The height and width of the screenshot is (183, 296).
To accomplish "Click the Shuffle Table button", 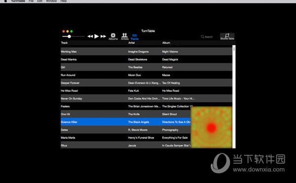I will coord(227,37).
